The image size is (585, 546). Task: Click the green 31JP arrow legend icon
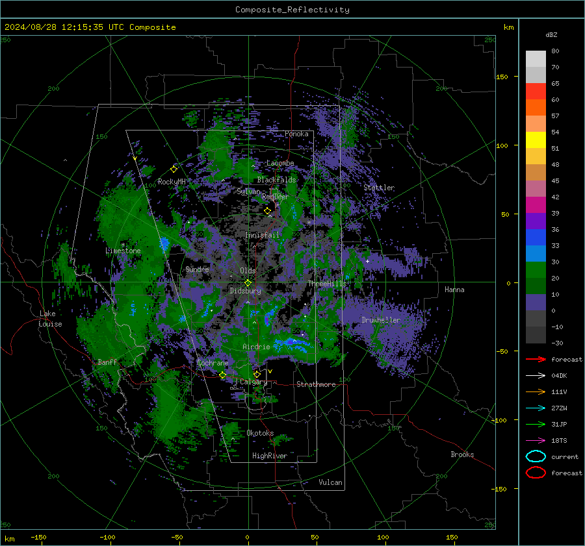536,424
